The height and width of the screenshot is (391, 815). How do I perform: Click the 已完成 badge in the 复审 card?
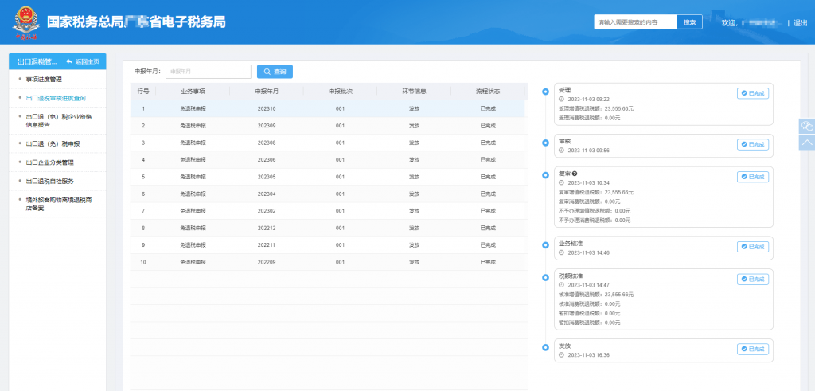[753, 177]
